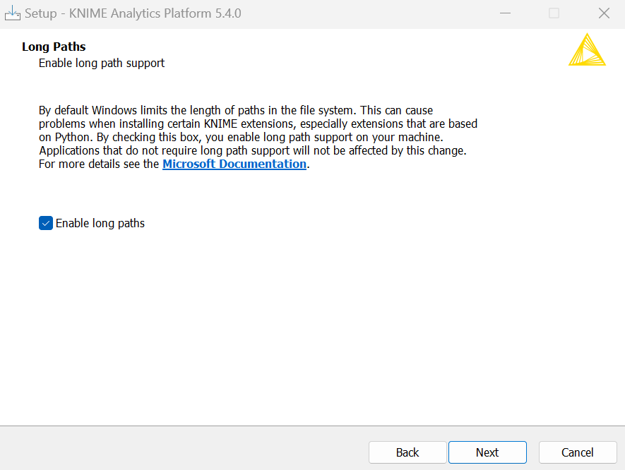
Task: Click the bold "Long Paths" heading
Action: click(54, 47)
